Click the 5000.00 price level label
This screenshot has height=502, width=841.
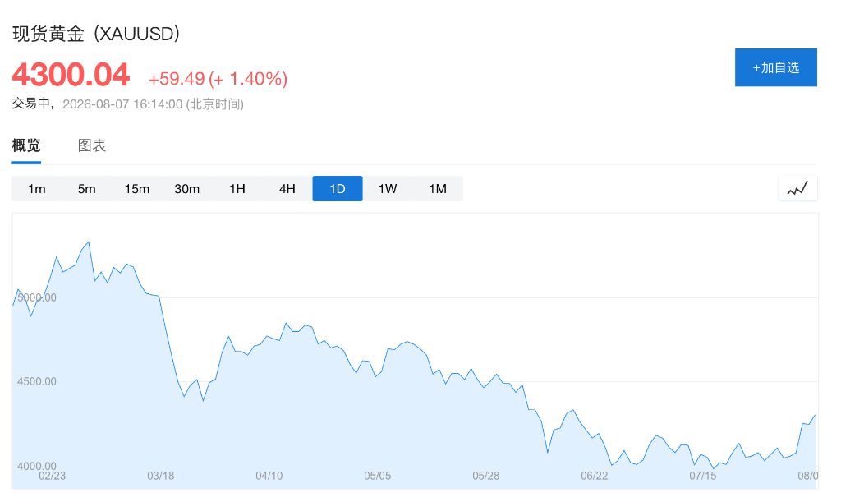tap(36, 297)
